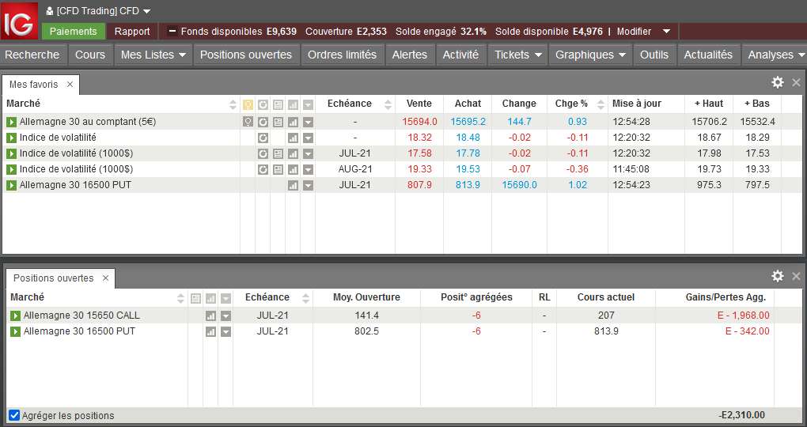Viewport: 807px width, 427px height.
Task: Collapse funds summary with minus button
Action: click(172, 32)
